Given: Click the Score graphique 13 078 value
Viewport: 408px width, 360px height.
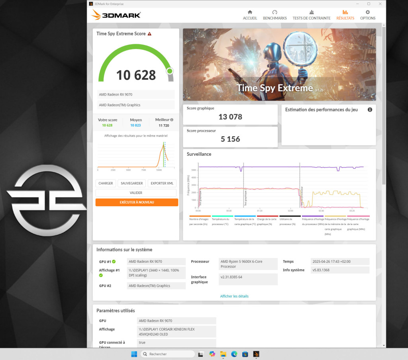Looking at the screenshot, I should tap(230, 117).
